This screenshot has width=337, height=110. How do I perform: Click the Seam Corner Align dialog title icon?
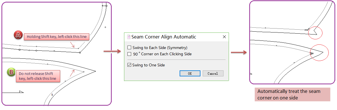pyautogui.click(x=129, y=37)
